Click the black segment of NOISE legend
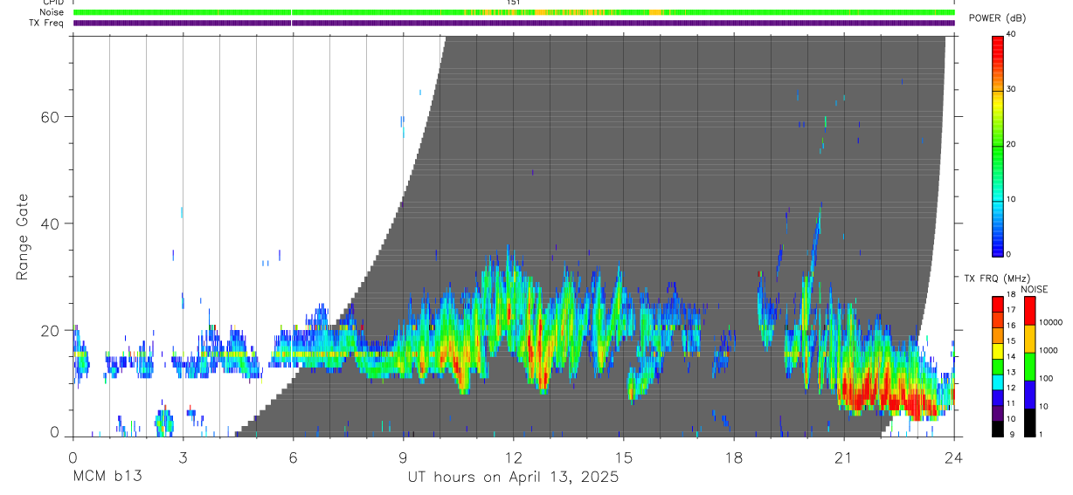1073x495 pixels. [1029, 423]
